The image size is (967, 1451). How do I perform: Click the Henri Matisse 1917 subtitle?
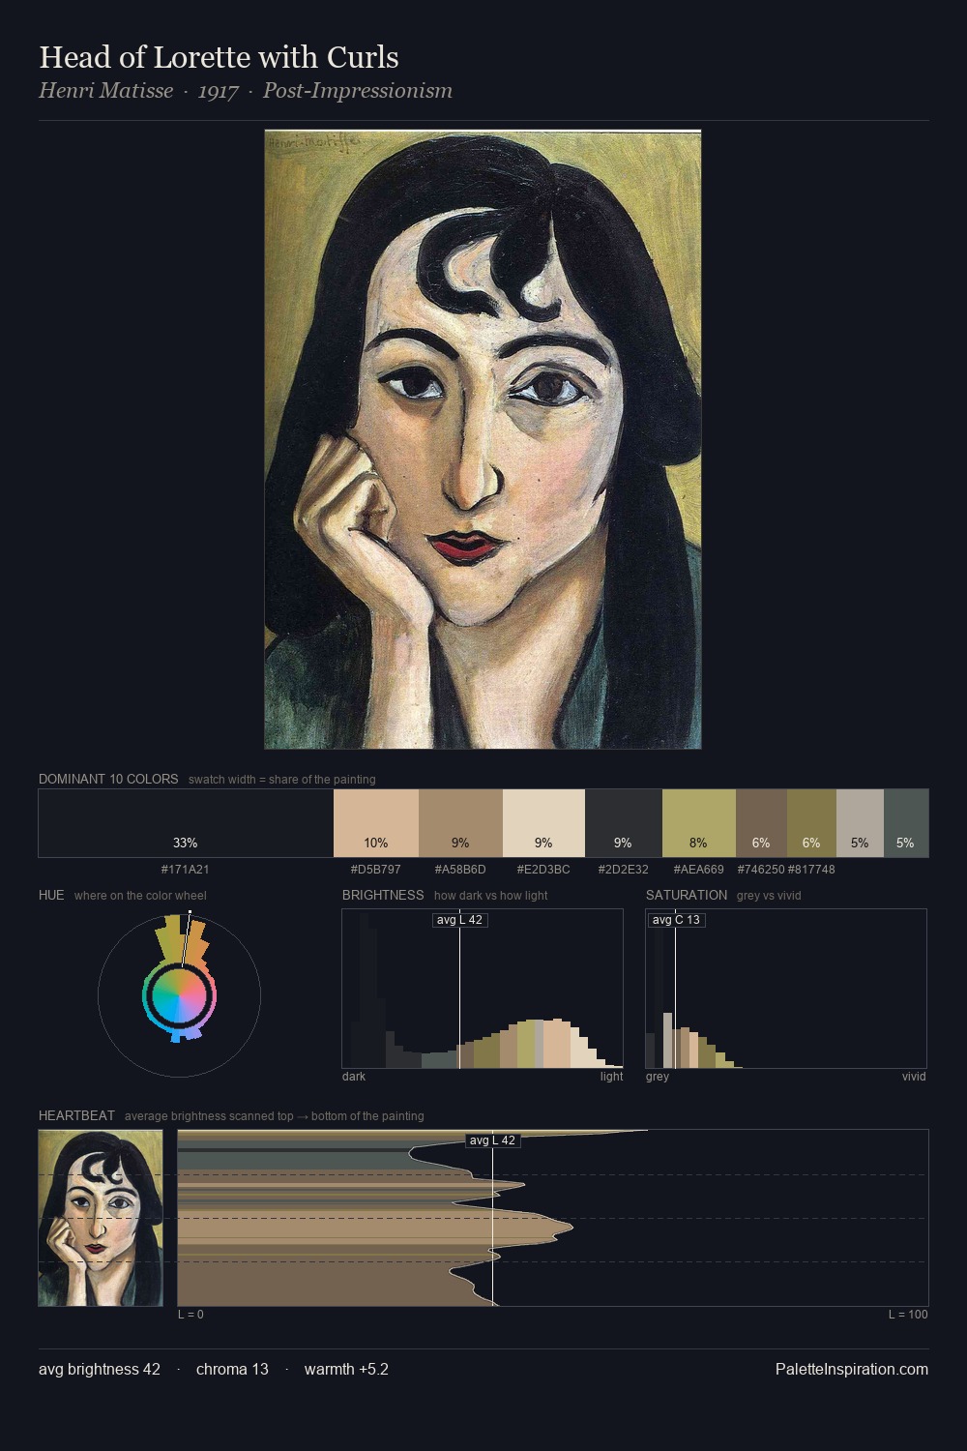246,91
